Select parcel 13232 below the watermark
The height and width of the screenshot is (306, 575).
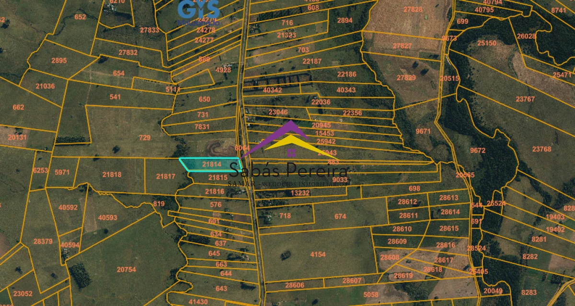tap(301, 192)
